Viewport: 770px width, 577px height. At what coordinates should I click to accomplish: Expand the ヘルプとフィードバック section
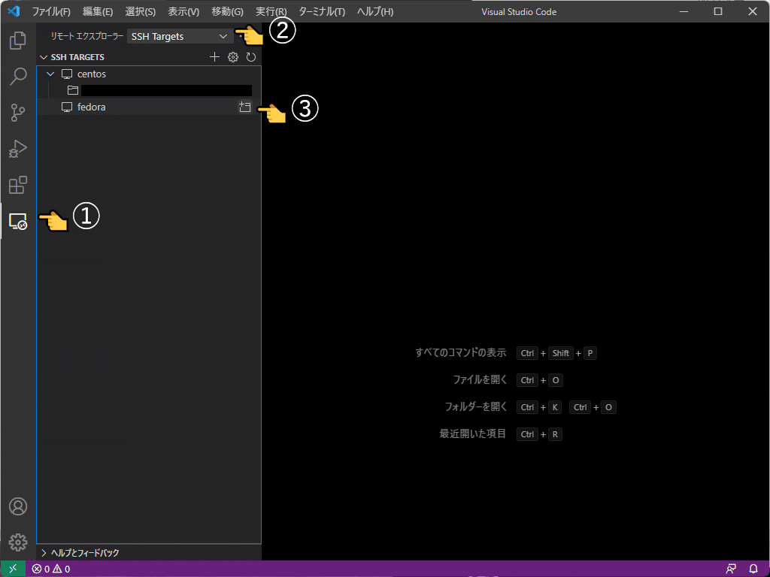[80, 553]
